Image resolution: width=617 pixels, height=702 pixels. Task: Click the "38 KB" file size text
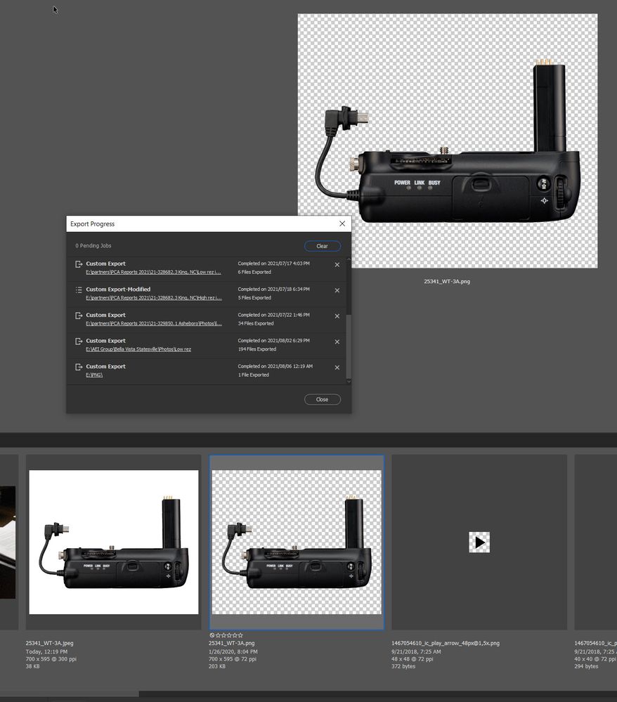pyautogui.click(x=33, y=666)
